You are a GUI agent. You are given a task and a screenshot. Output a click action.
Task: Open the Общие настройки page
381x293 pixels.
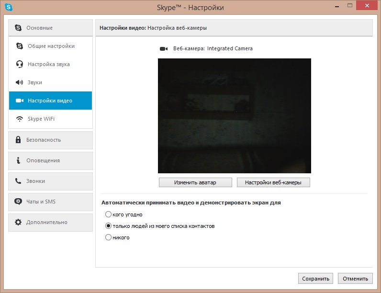[51, 46]
